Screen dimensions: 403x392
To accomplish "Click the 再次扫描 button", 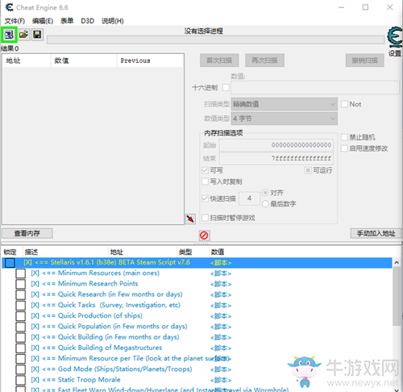I will 264,60.
